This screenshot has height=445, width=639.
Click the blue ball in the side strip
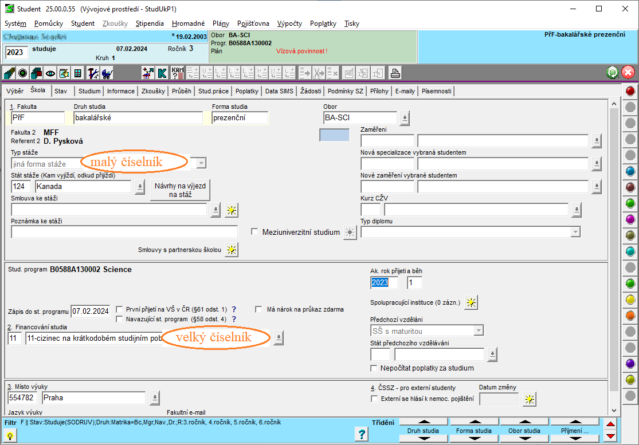point(630,171)
